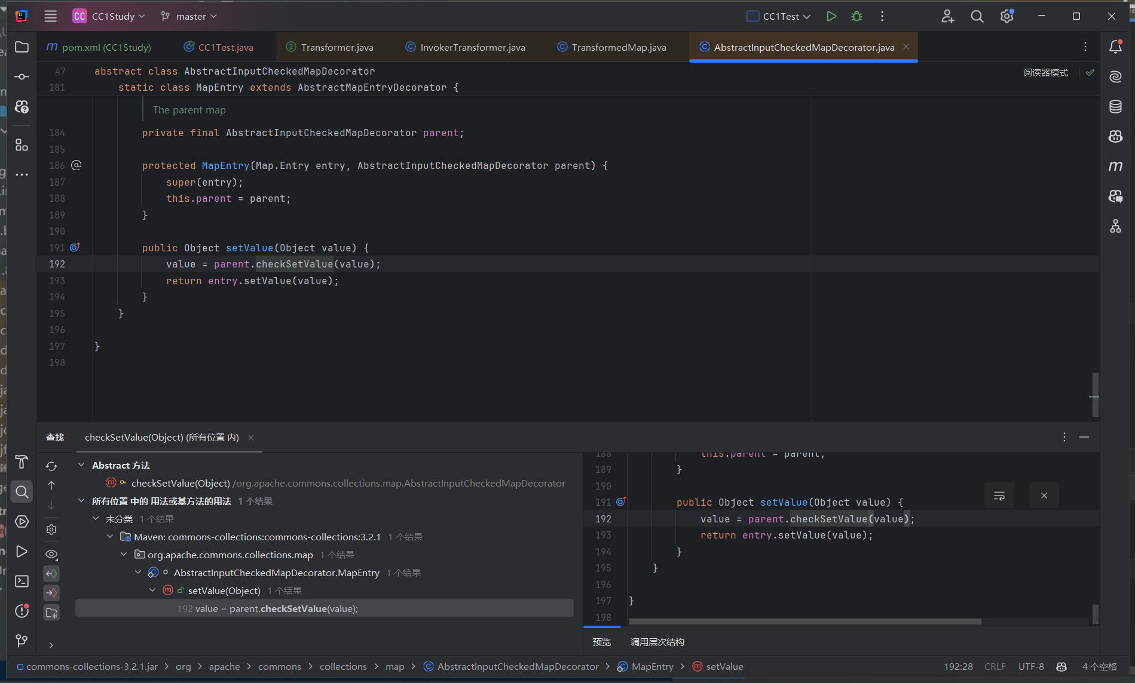The image size is (1135, 683).
Task: Open Search Everywhere magnifier
Action: click(977, 16)
